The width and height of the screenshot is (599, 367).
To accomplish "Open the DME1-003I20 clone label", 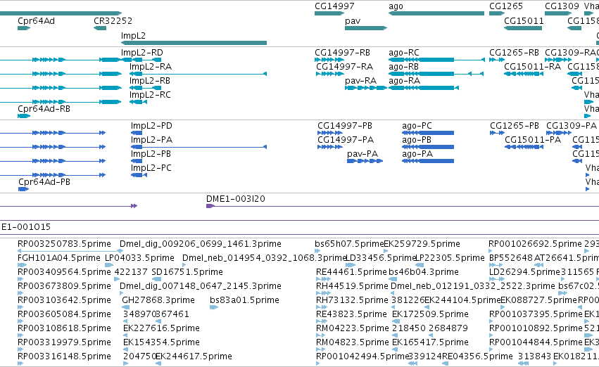I will tap(236, 199).
